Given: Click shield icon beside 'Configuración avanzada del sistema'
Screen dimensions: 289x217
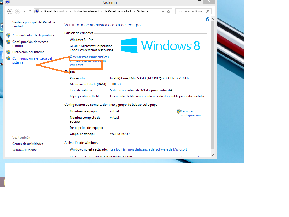Looking at the screenshot, I should coord(8,58).
